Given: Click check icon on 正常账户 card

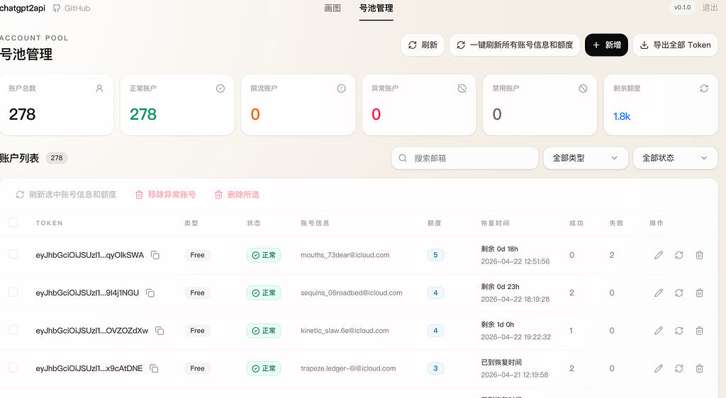Looking at the screenshot, I should pos(220,89).
